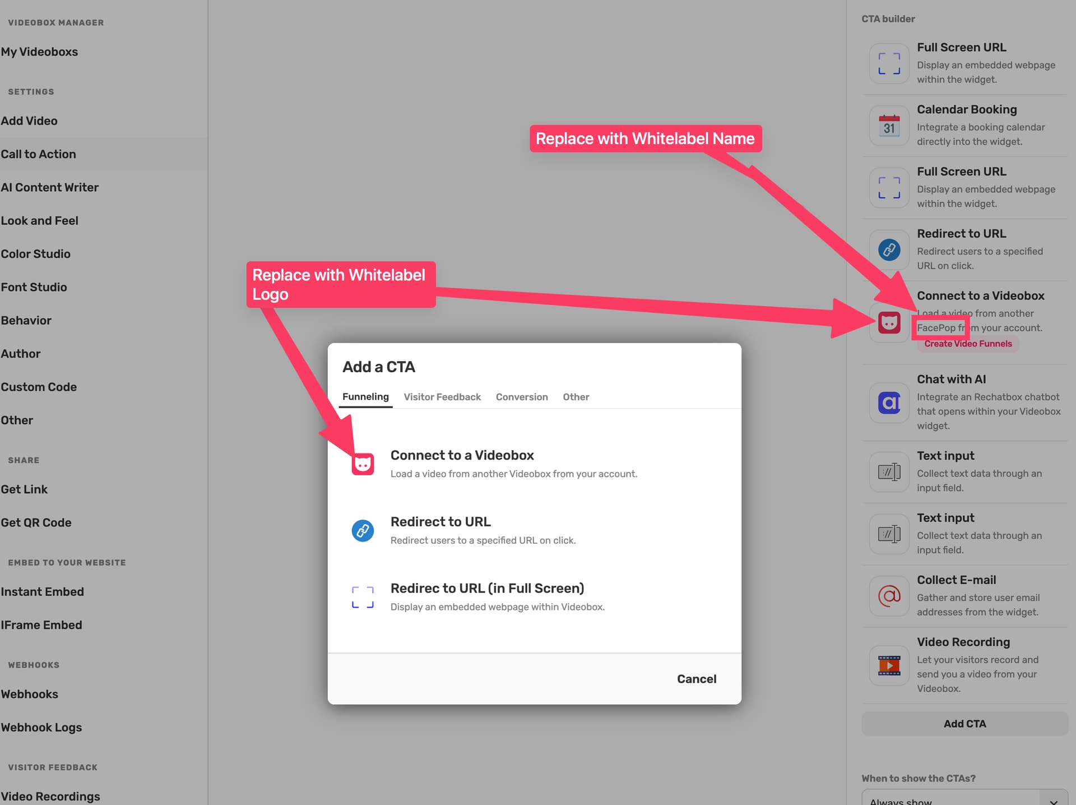The image size is (1076, 805).
Task: Click the Redirect to URL icon in CTA builder
Action: coord(889,249)
